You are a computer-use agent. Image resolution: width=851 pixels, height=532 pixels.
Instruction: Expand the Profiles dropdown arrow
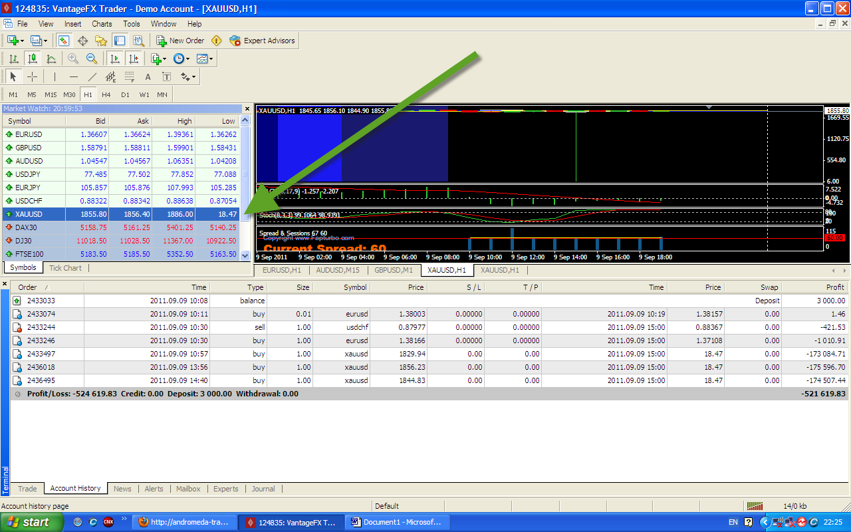click(46, 41)
